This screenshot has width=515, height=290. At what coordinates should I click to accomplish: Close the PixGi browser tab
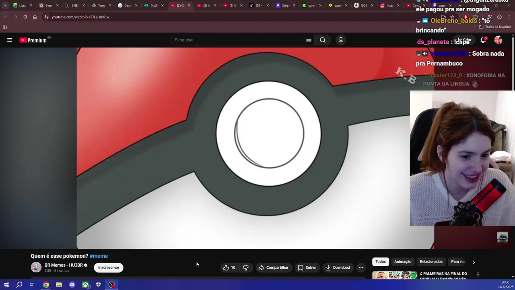point(162,6)
